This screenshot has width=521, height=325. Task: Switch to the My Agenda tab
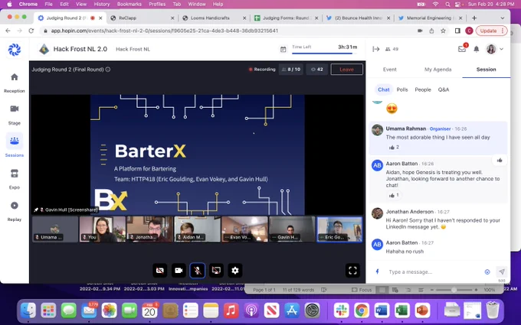(x=437, y=70)
